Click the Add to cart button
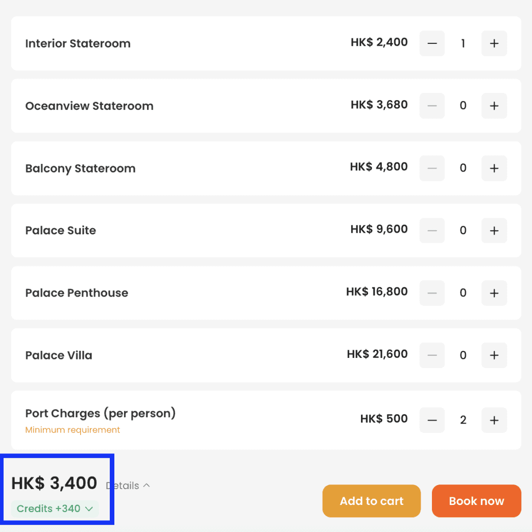The width and height of the screenshot is (532, 532). pos(371,501)
